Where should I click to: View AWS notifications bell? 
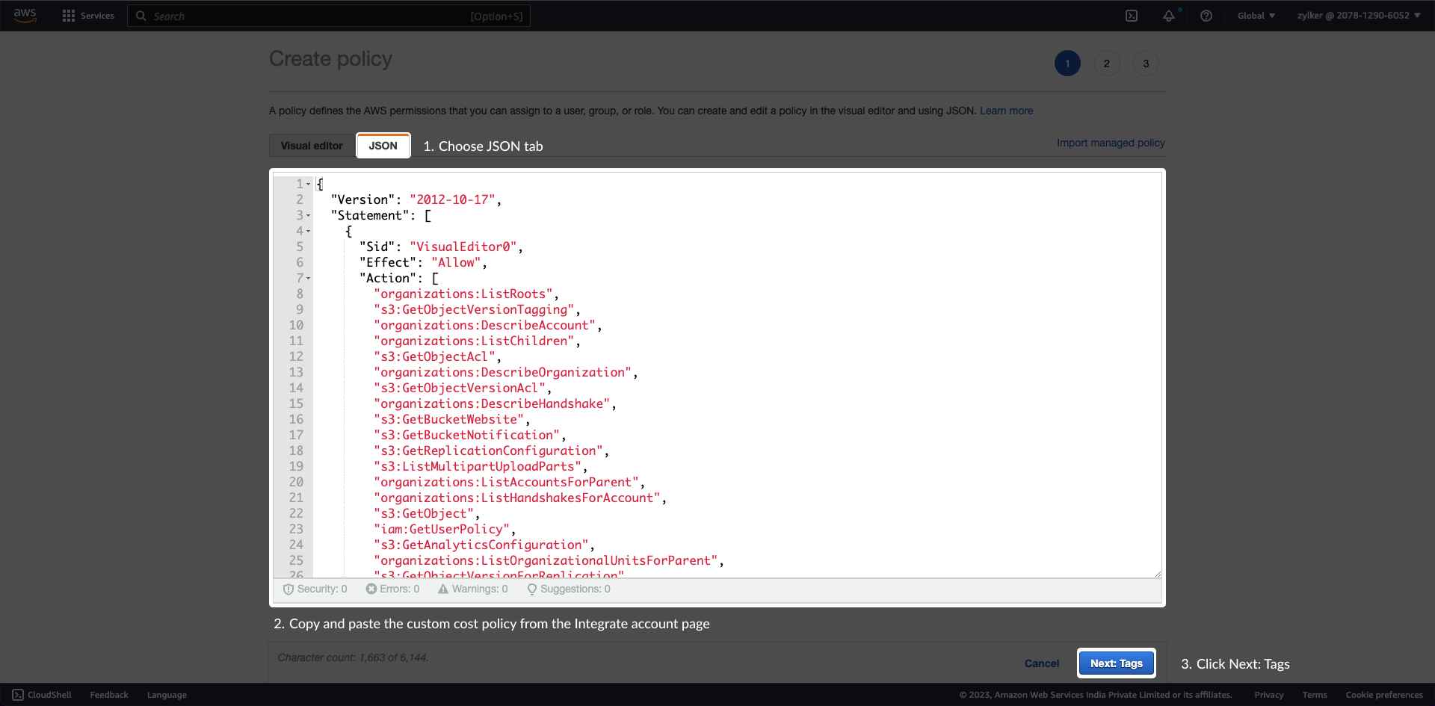[x=1169, y=16]
